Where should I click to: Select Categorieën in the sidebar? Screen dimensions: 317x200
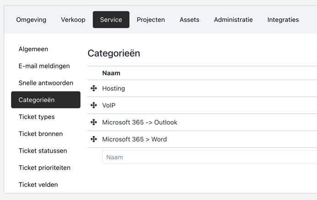click(x=46, y=100)
